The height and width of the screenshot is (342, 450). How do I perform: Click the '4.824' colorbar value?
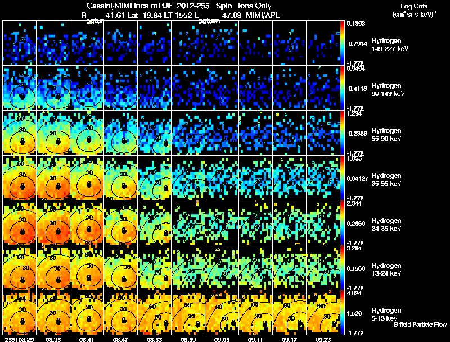pyautogui.click(x=354, y=293)
